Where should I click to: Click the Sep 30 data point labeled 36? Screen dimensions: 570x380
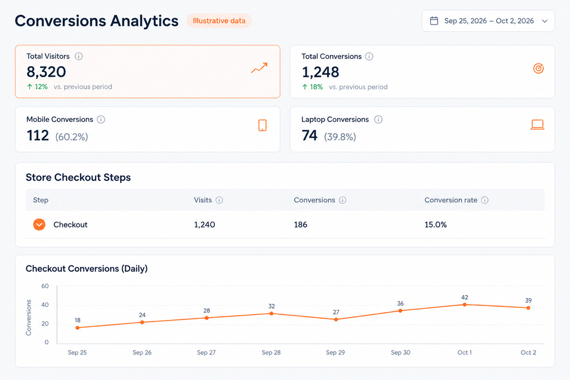click(400, 310)
